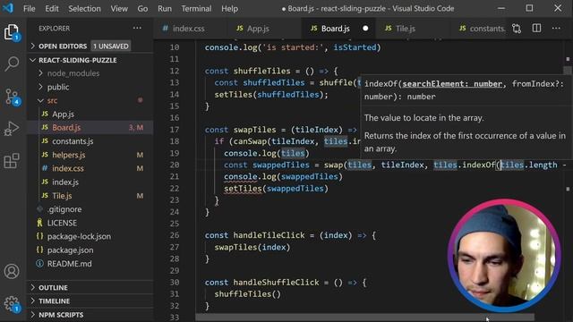Open the Edit menu
The width and height of the screenshot is (573, 322).
pyautogui.click(x=52, y=8)
